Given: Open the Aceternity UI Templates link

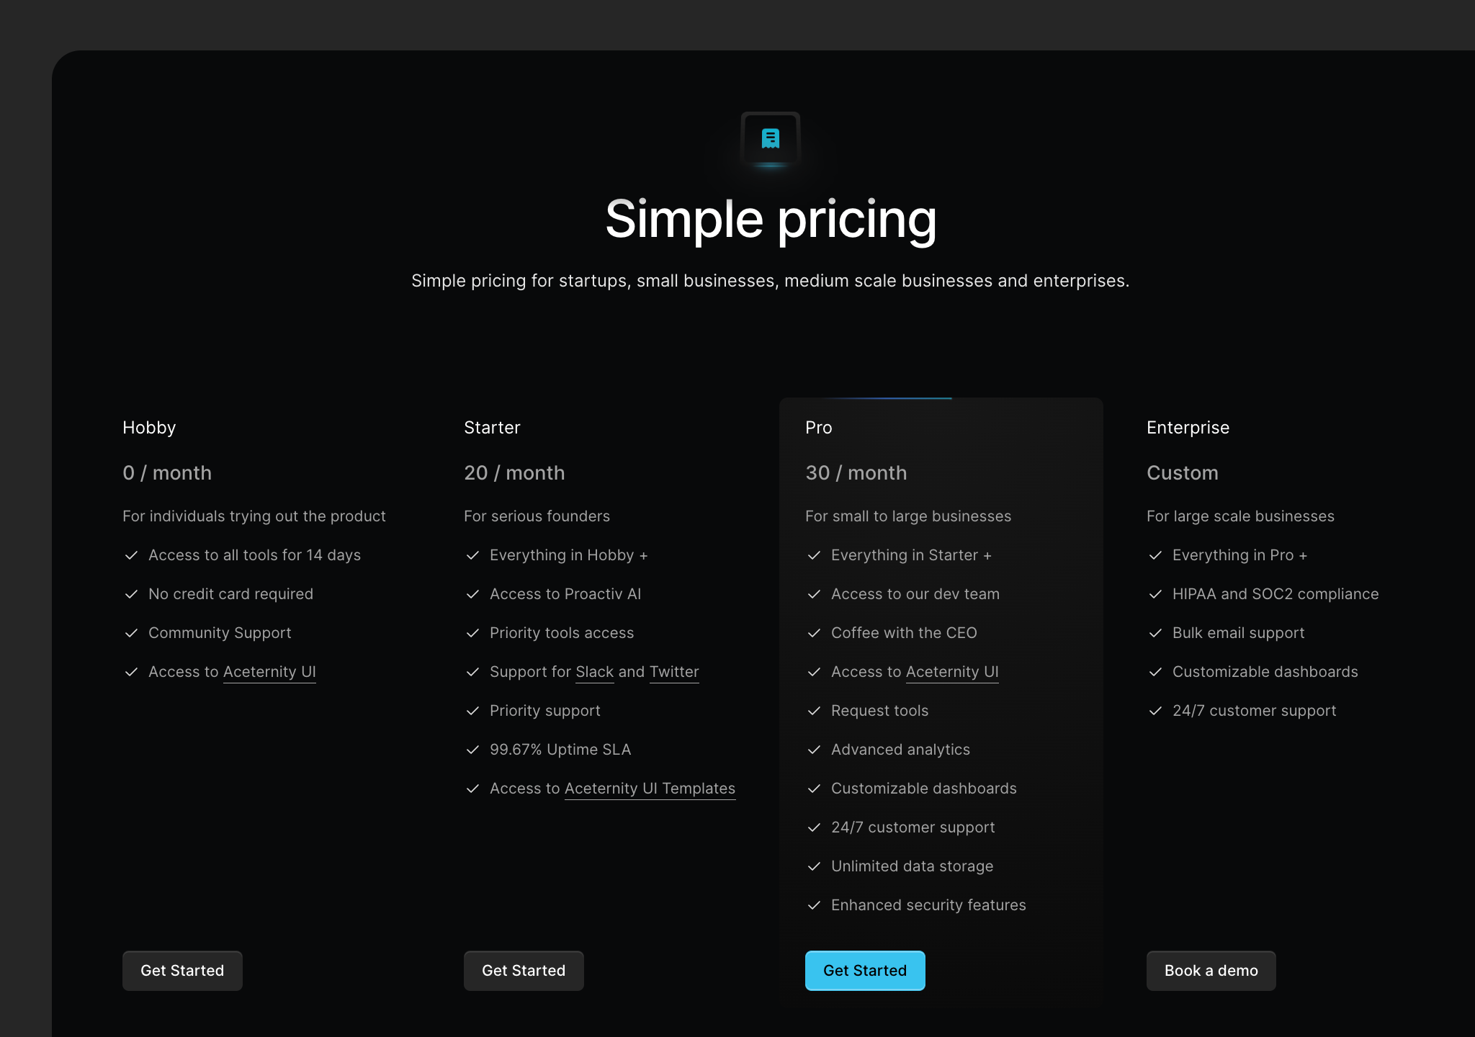Looking at the screenshot, I should pos(649,788).
